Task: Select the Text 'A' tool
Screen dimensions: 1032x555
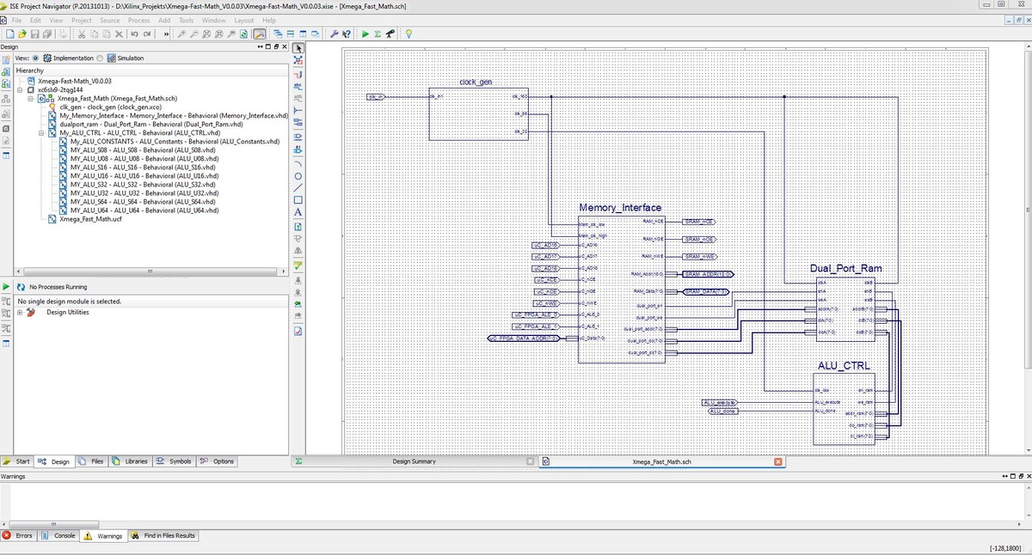Action: 298,212
